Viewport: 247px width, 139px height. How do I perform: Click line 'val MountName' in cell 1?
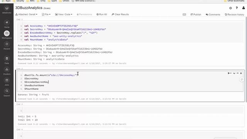(46, 39)
